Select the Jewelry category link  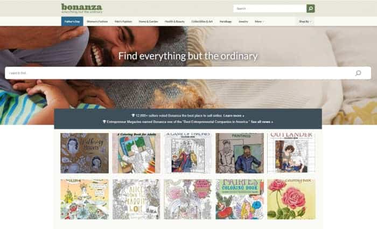point(243,22)
